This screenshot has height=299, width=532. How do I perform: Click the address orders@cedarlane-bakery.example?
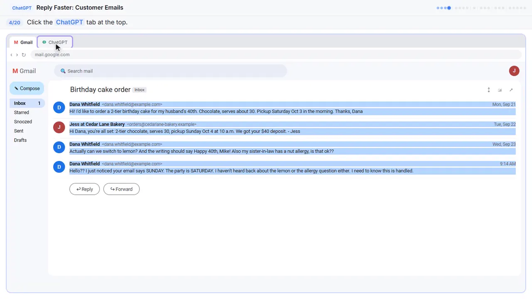click(x=161, y=125)
